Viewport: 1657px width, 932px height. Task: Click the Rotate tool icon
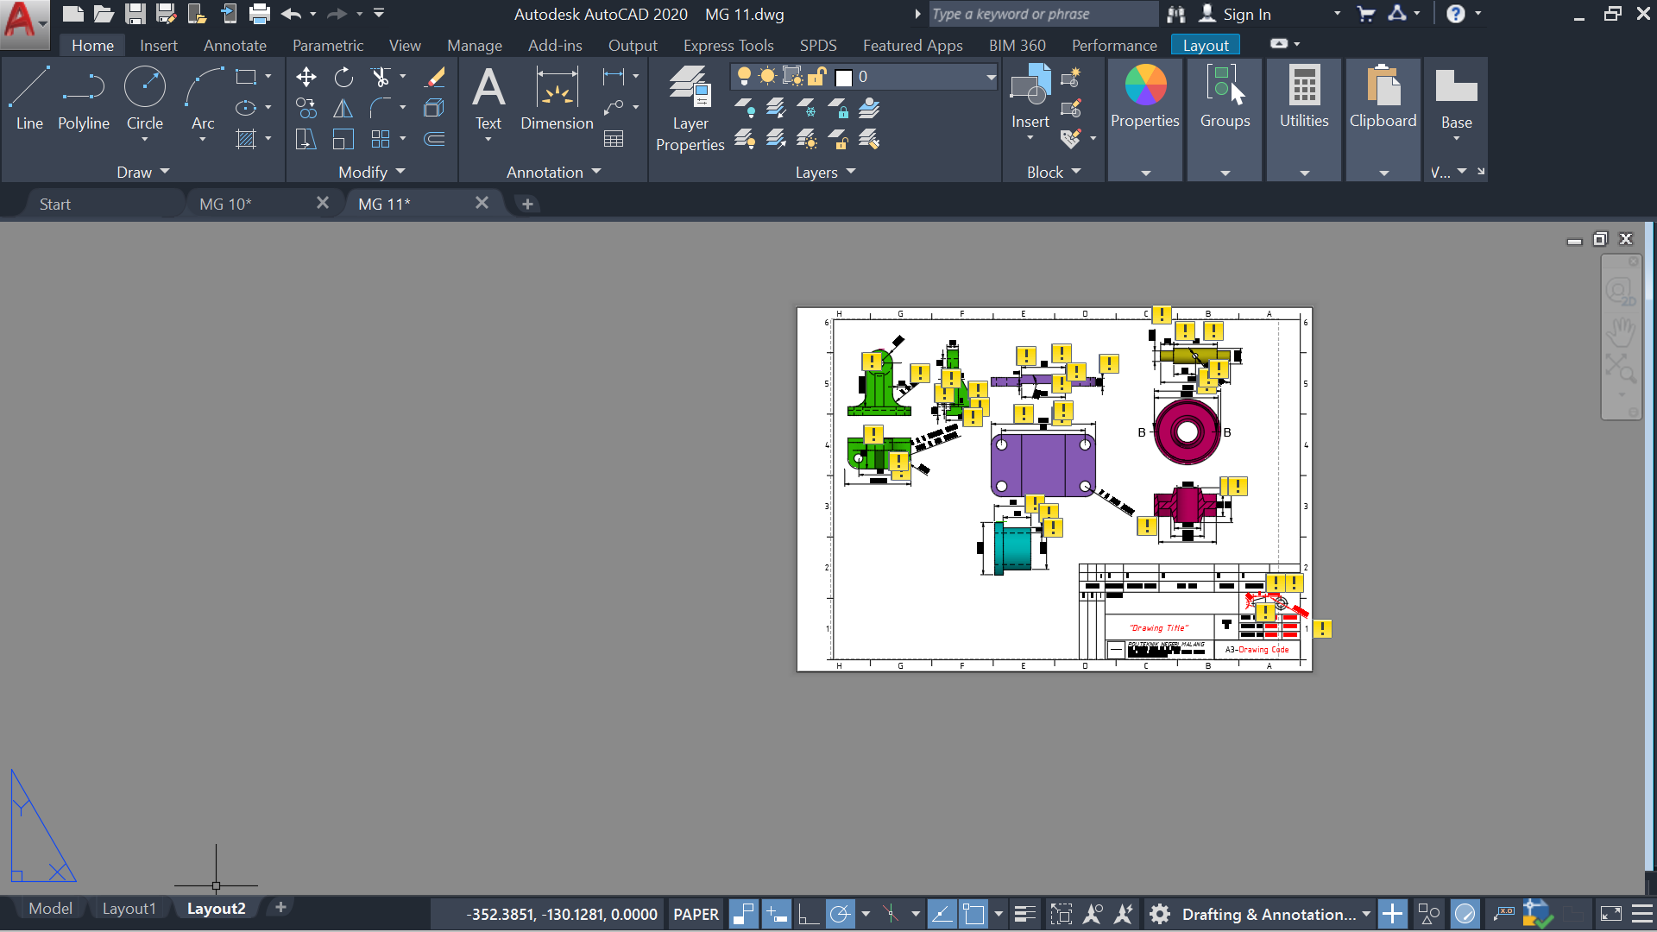point(343,78)
